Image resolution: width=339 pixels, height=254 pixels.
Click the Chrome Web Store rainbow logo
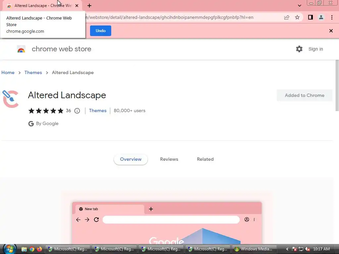pyautogui.click(x=21, y=49)
